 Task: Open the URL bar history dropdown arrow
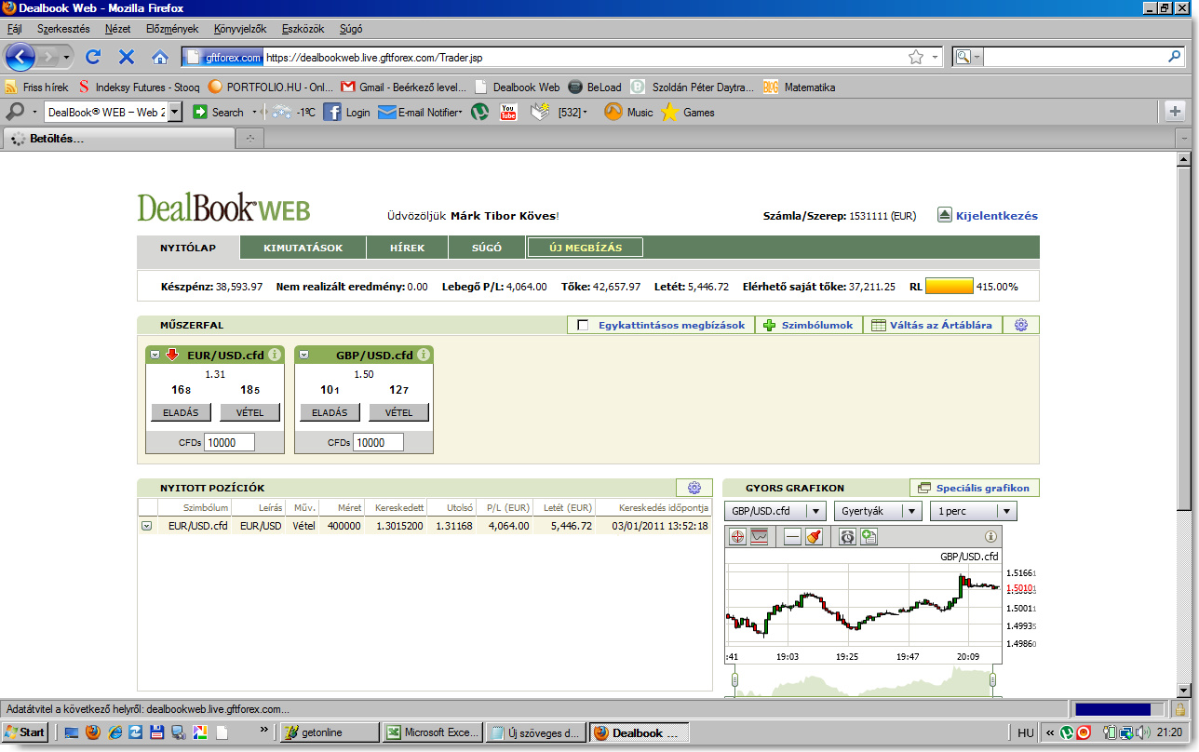(x=935, y=57)
